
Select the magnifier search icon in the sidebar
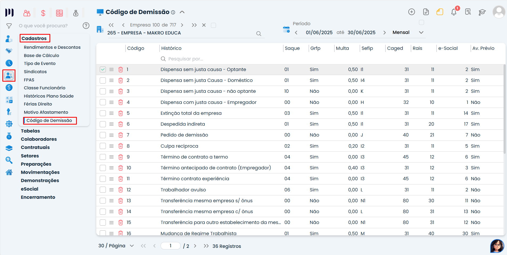[9, 160]
